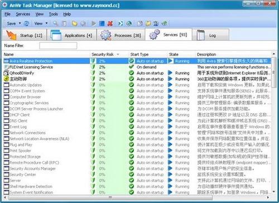Click the globe web search toolbar icon
This screenshot has height=203, width=279.
tap(129, 23)
